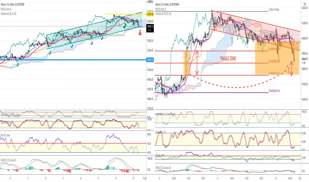309x182 pixels.
Task: Select the Ichimoku legend on the 1h chart
Action: coord(9,14)
